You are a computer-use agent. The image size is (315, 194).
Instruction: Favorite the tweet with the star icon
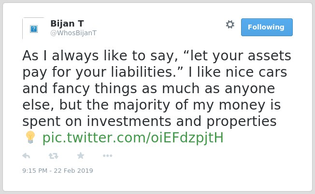(81, 155)
